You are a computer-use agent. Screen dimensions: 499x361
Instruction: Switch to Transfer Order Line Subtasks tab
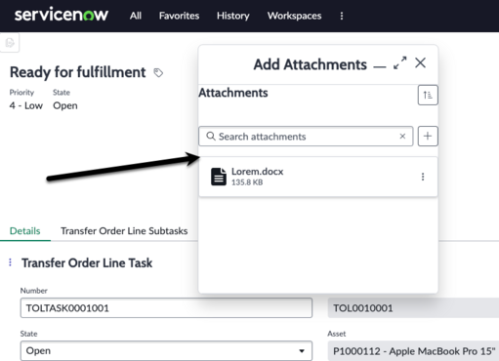tap(124, 231)
